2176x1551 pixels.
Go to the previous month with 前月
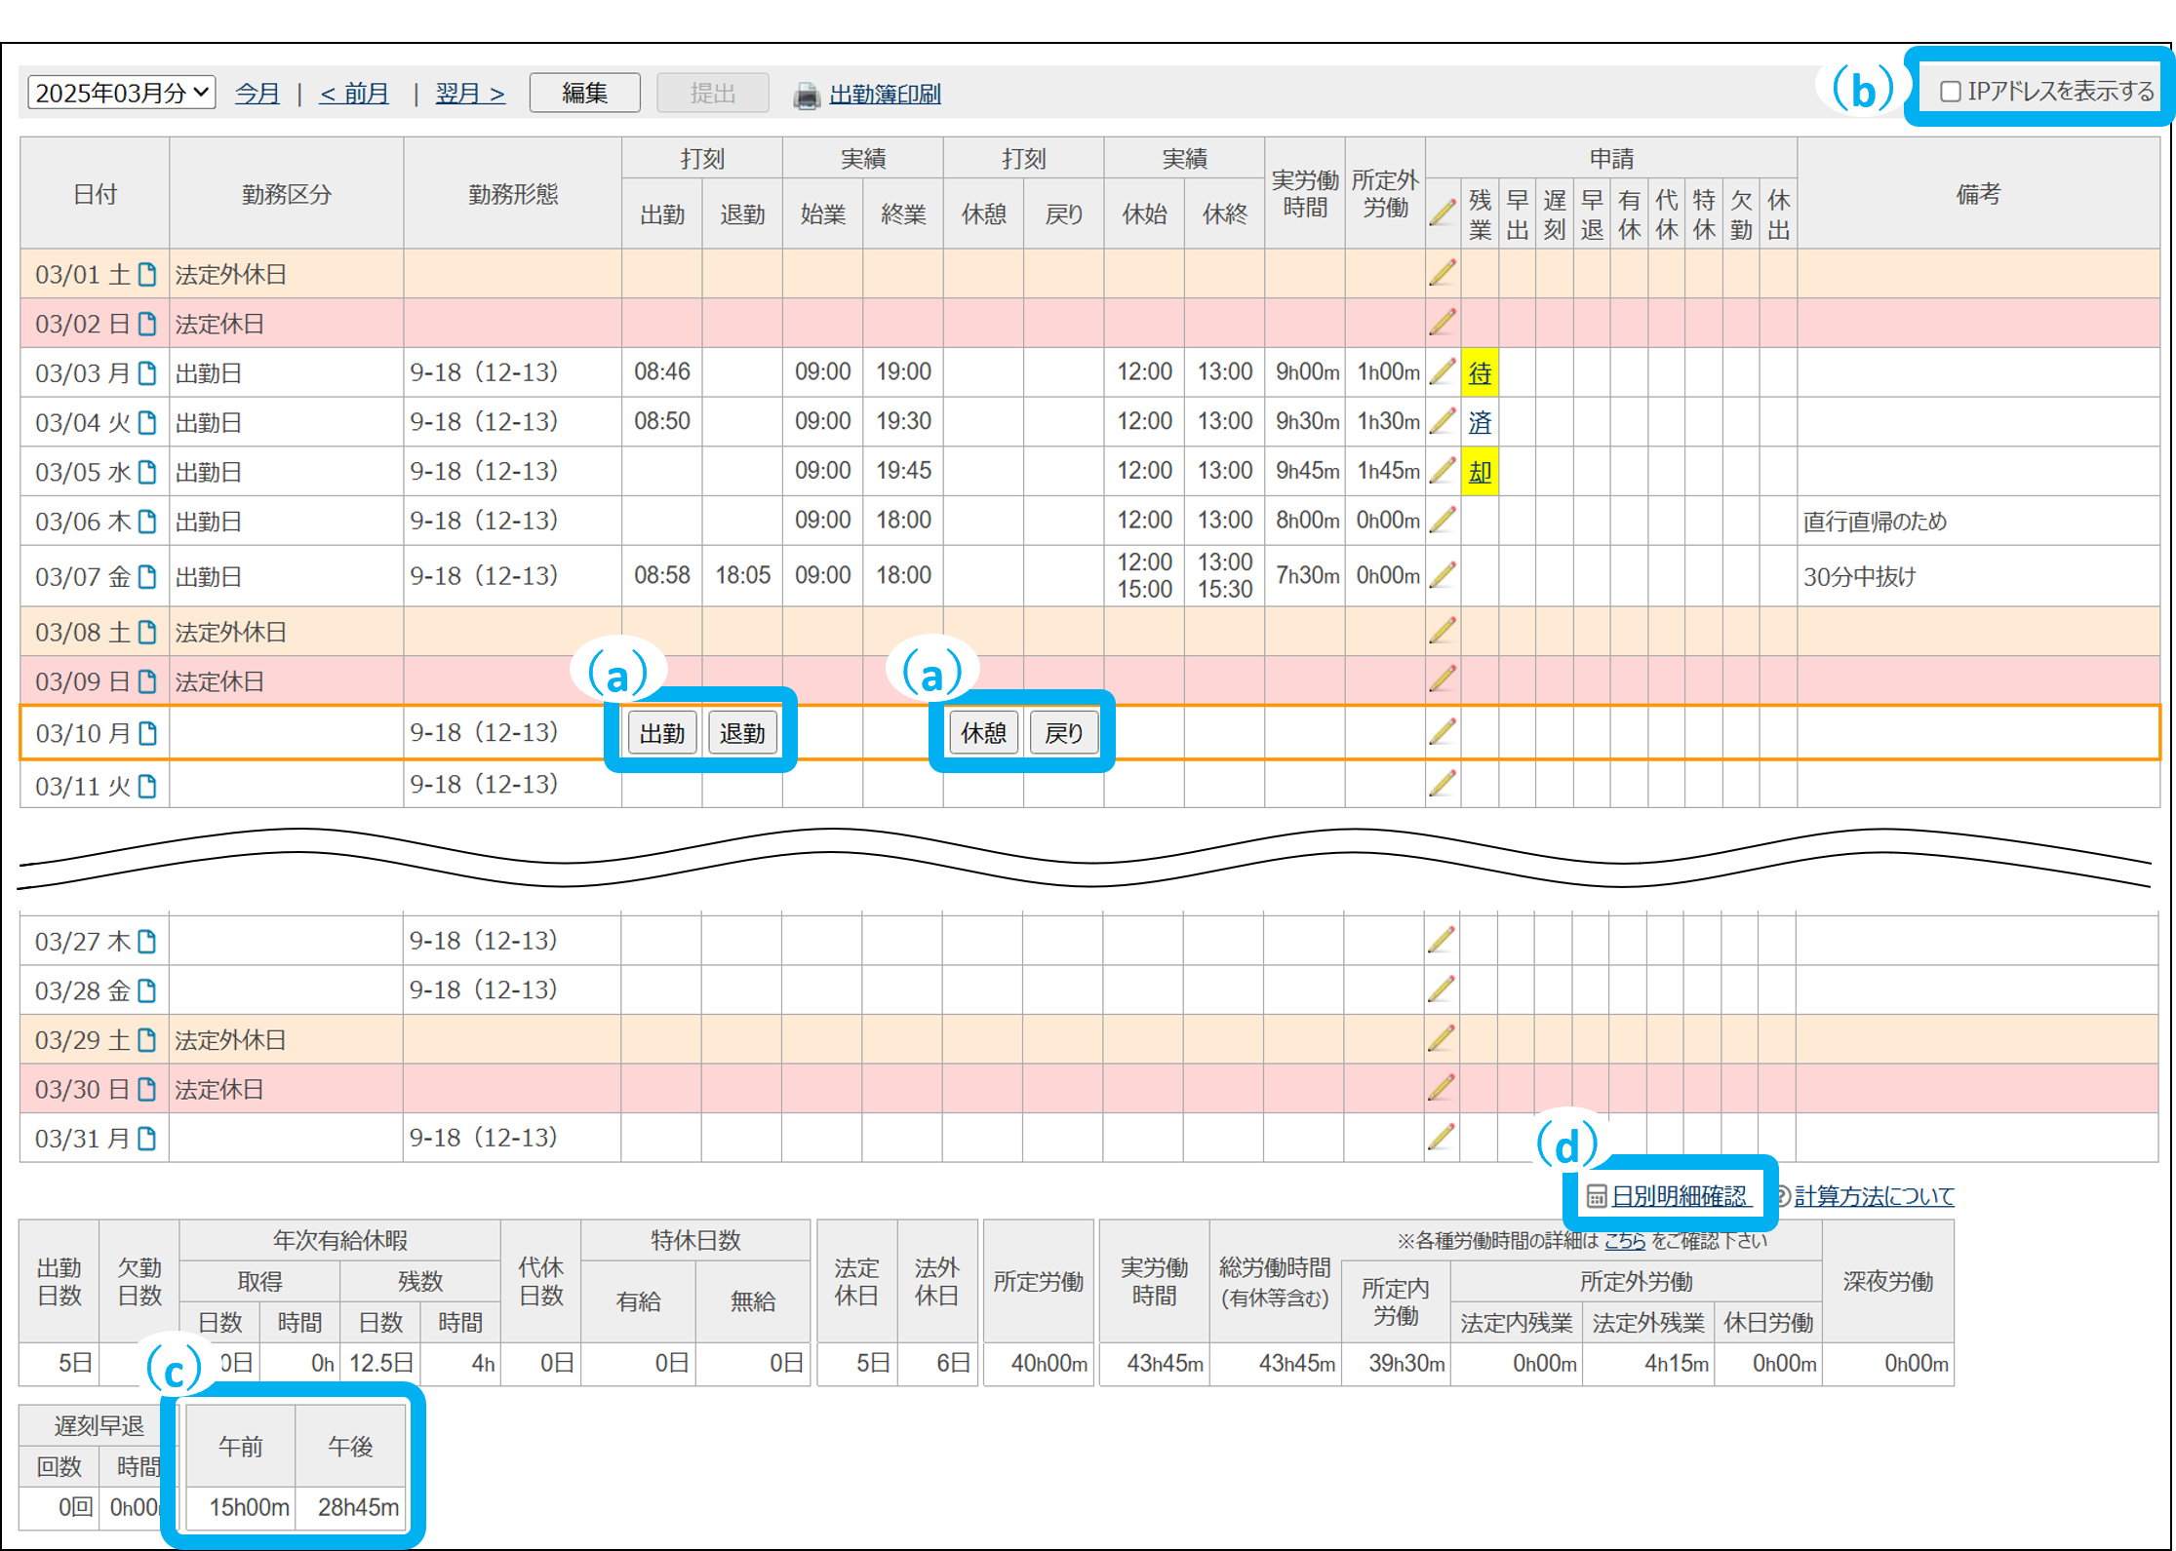[x=354, y=94]
